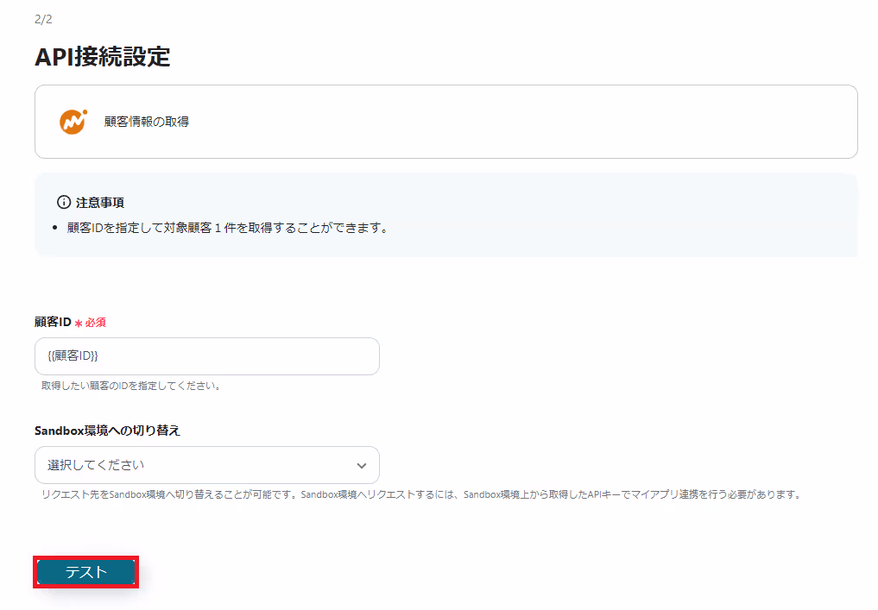Click the hint text 取得したい顧客のIDを指定してください

pyautogui.click(x=131, y=386)
